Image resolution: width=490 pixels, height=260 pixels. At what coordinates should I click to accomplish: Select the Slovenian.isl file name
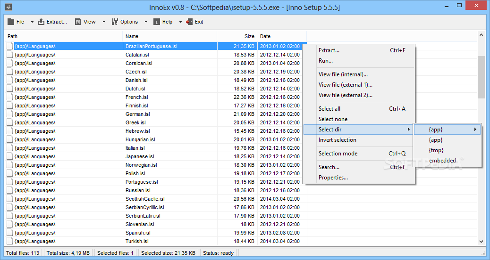(x=140, y=224)
